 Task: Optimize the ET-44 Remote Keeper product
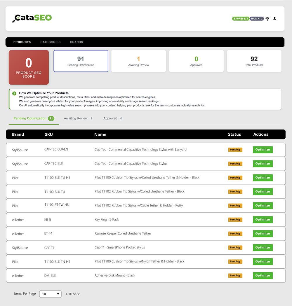263,234
